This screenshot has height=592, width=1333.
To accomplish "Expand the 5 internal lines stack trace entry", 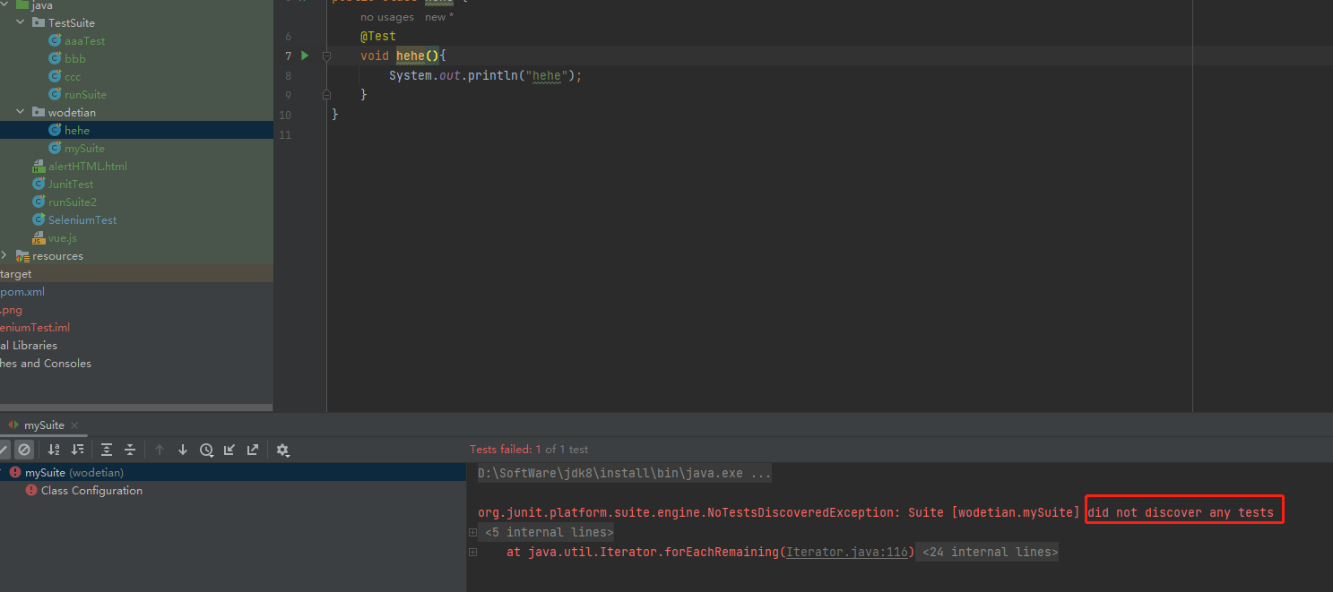I will 472,531.
